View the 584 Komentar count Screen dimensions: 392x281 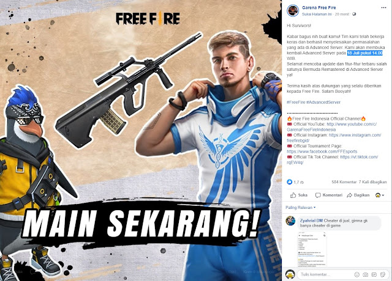coord(344,182)
